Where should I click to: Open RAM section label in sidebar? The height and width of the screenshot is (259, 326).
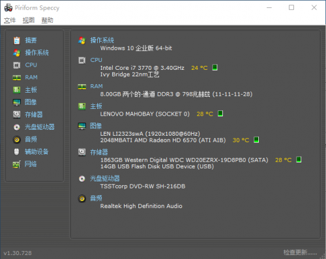[x=31, y=77]
